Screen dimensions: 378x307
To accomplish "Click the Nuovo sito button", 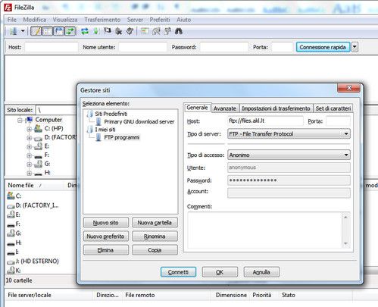I will click(106, 223).
